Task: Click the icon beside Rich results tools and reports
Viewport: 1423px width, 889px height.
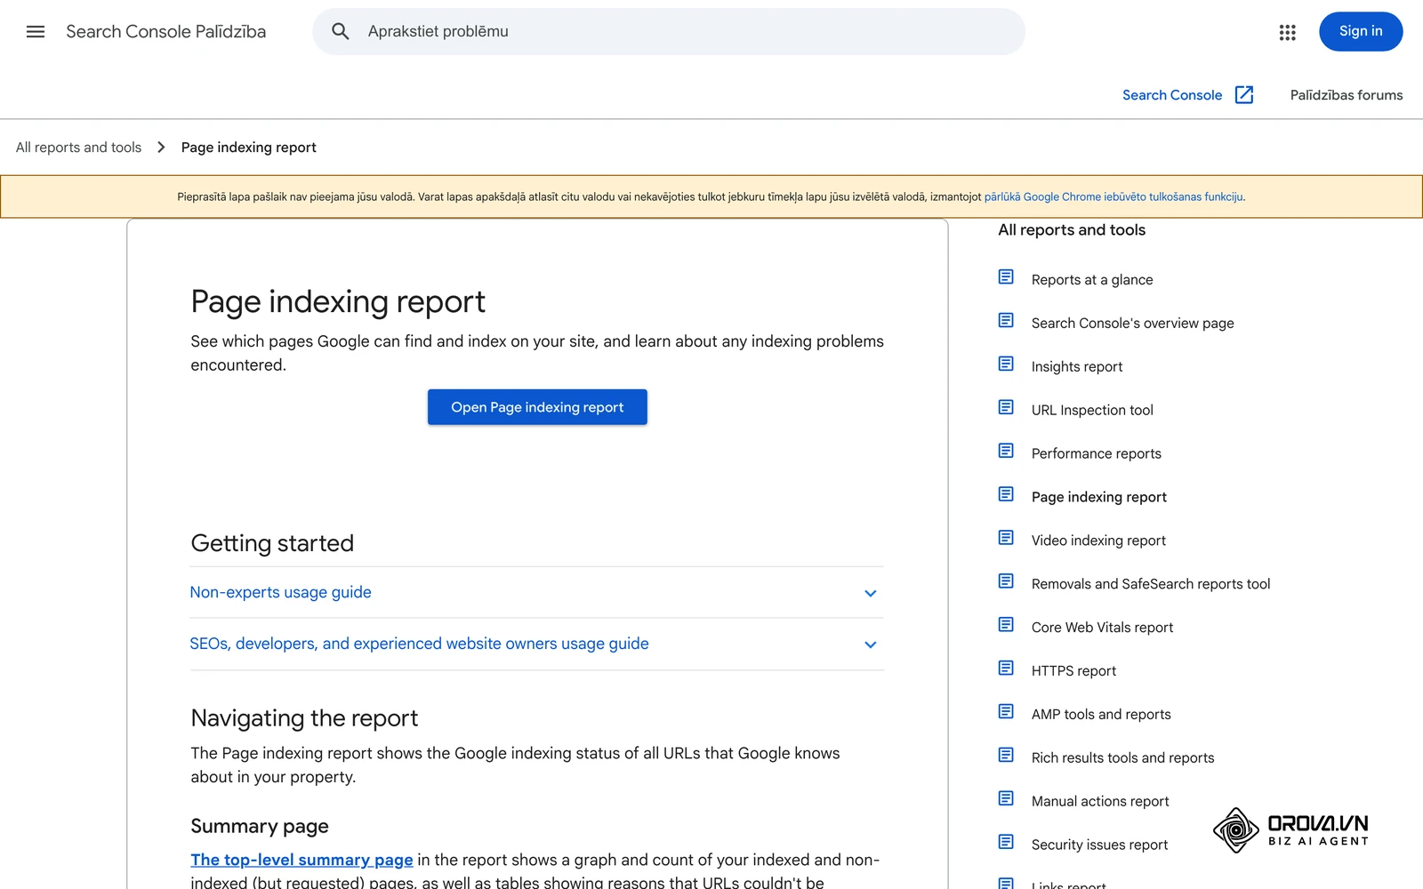Action: [x=1006, y=757]
